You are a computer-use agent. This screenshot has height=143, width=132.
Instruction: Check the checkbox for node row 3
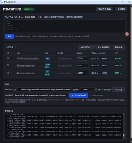[7, 73]
